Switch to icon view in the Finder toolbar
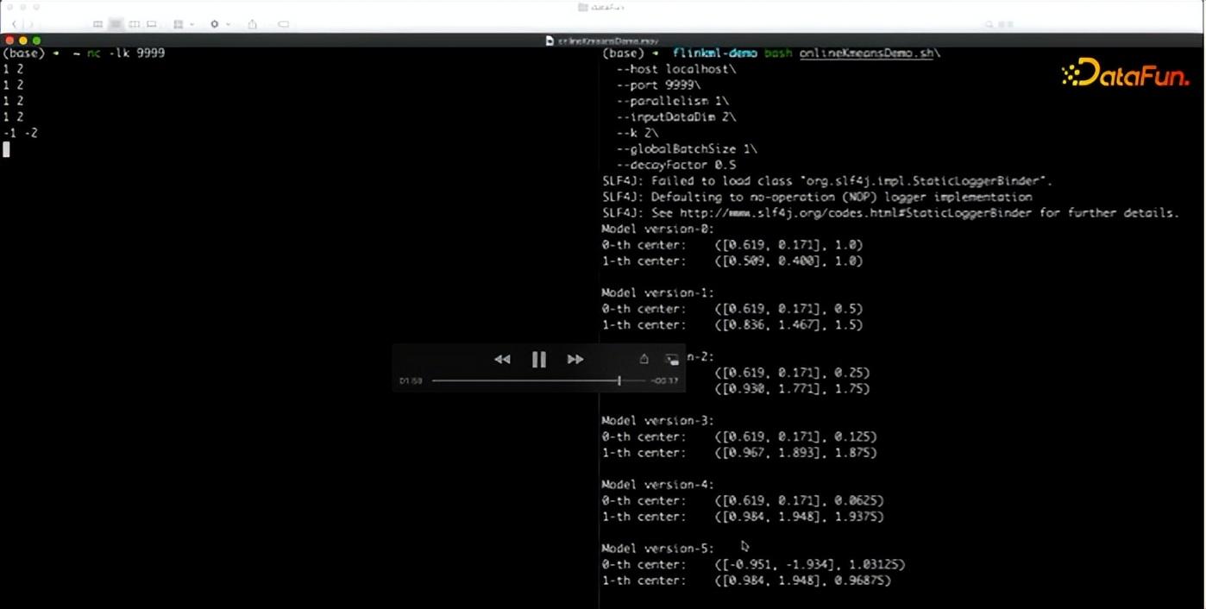The image size is (1206, 609). pyautogui.click(x=99, y=23)
